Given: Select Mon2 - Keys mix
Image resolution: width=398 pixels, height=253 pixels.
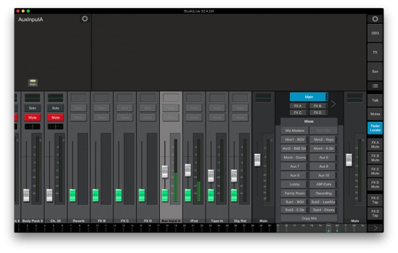Looking at the screenshot, I should tap(324, 140).
